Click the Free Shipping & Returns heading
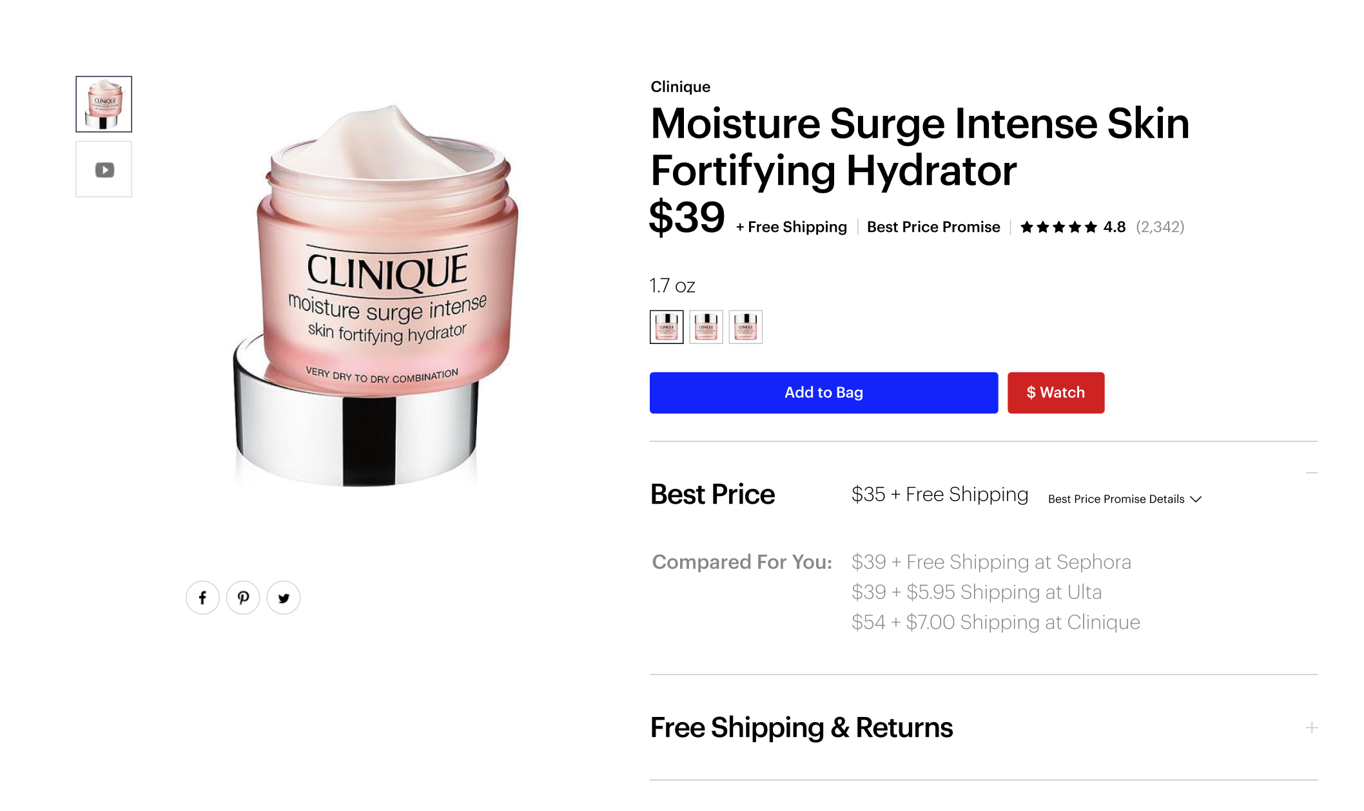The height and width of the screenshot is (811, 1364). (x=801, y=728)
